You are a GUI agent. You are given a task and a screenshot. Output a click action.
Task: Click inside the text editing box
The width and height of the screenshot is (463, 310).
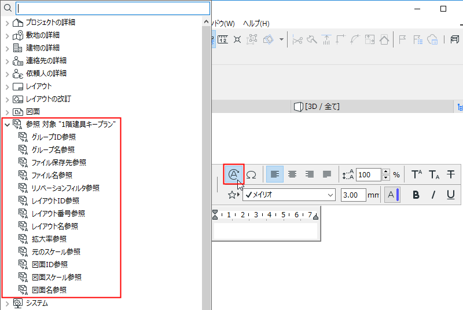pyautogui.click(x=266, y=231)
